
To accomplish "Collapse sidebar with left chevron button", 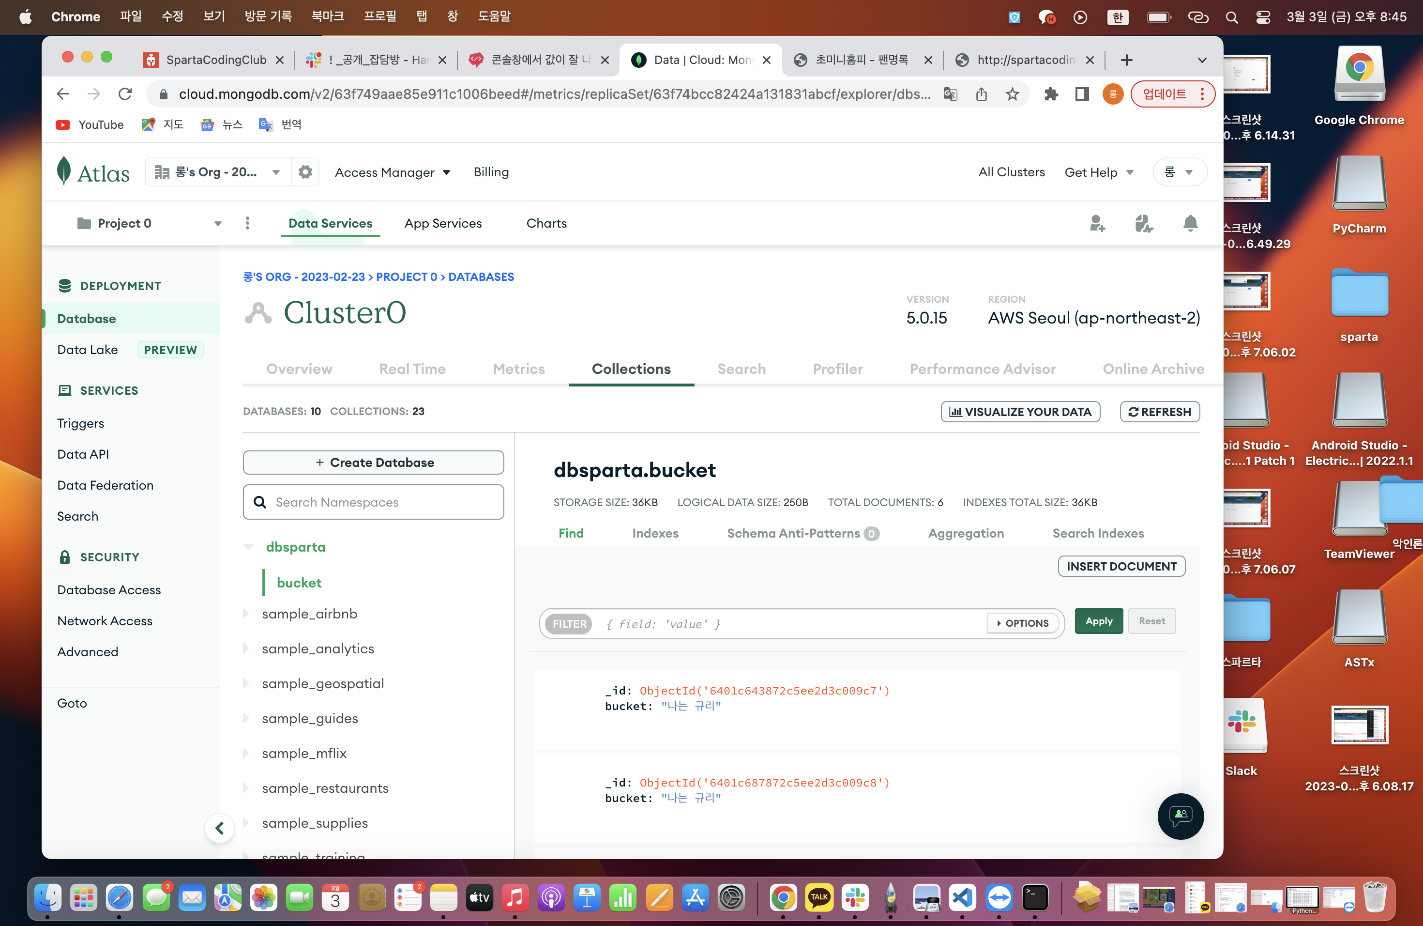I will (x=219, y=828).
